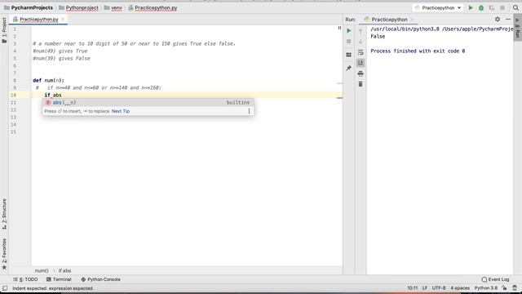The height and width of the screenshot is (294, 522).
Task: Click the 'Indent expected, expression expected.' status message
Action: pyautogui.click(x=52, y=288)
